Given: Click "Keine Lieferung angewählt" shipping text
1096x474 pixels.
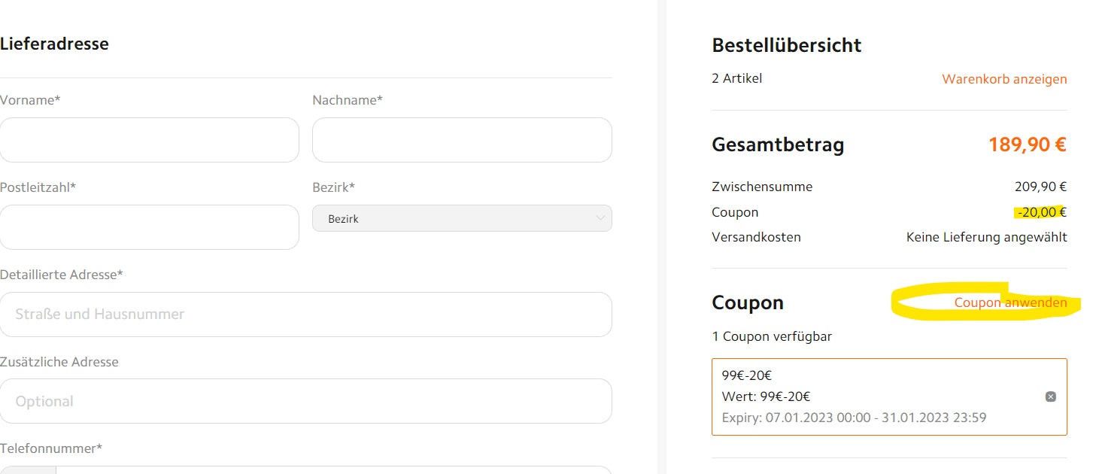Looking at the screenshot, I should (x=986, y=237).
